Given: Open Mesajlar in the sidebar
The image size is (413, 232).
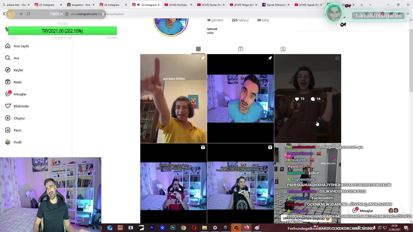Looking at the screenshot, I should (16, 94).
